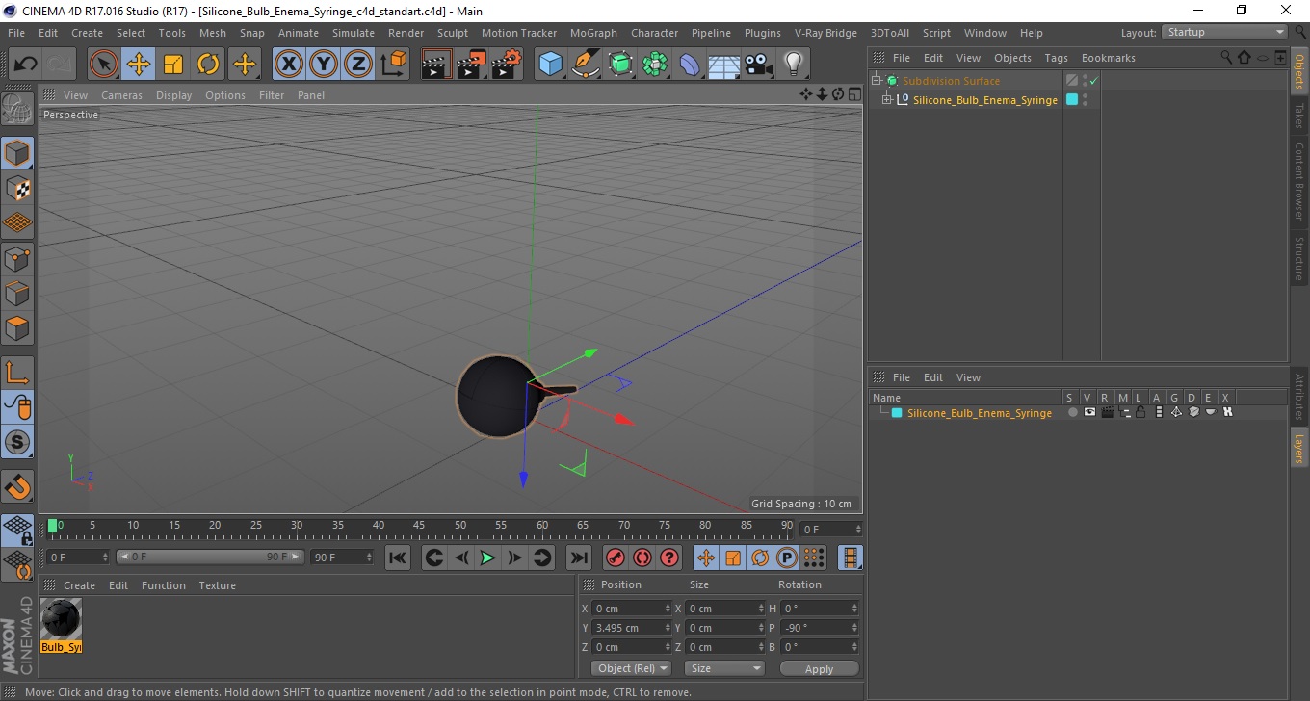This screenshot has width=1310, height=701.
Task: Click the Rotation P stepper arrows
Action: 854,628
